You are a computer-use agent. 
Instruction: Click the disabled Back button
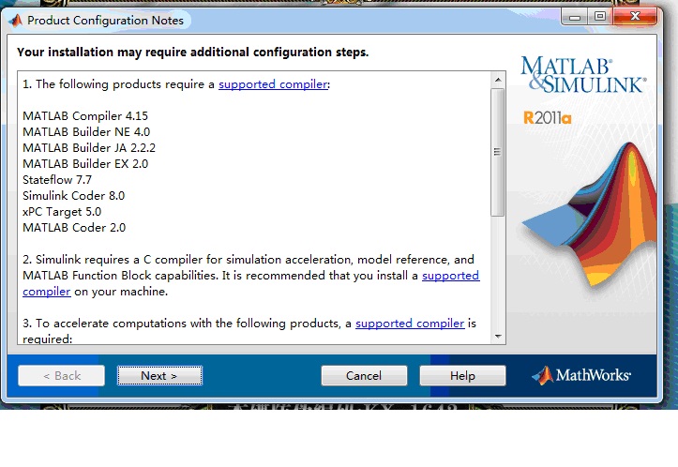click(x=61, y=375)
